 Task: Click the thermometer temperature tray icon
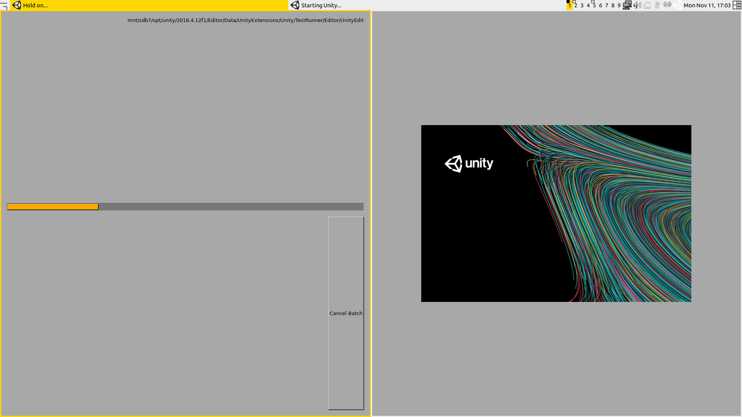coord(657,5)
